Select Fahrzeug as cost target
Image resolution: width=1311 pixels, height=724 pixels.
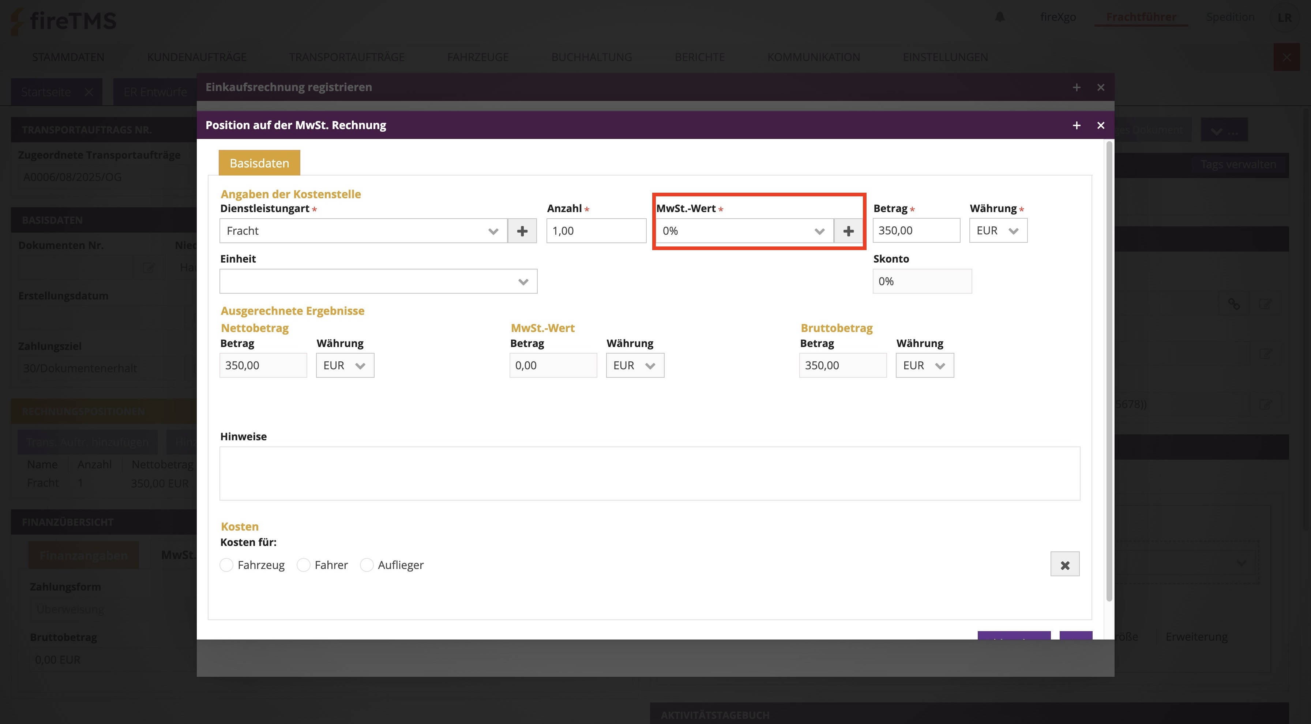pos(226,565)
